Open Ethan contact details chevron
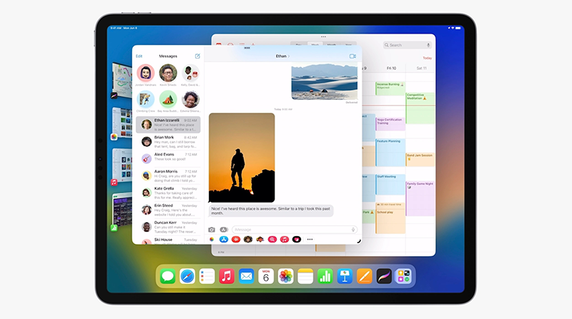The height and width of the screenshot is (319, 572). [289, 56]
